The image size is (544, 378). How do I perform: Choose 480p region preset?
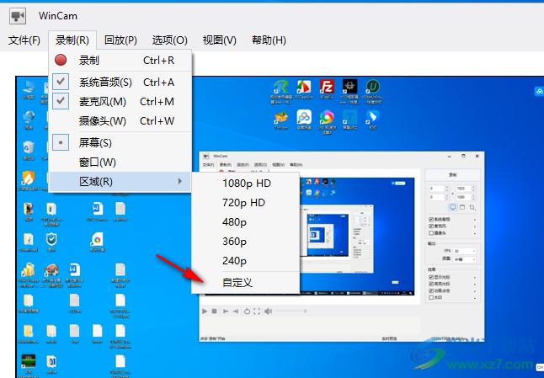pos(245,222)
